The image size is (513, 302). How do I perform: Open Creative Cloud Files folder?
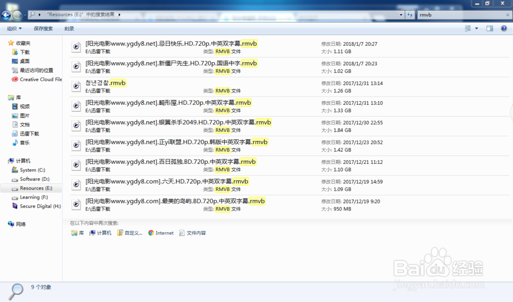[x=36, y=79]
